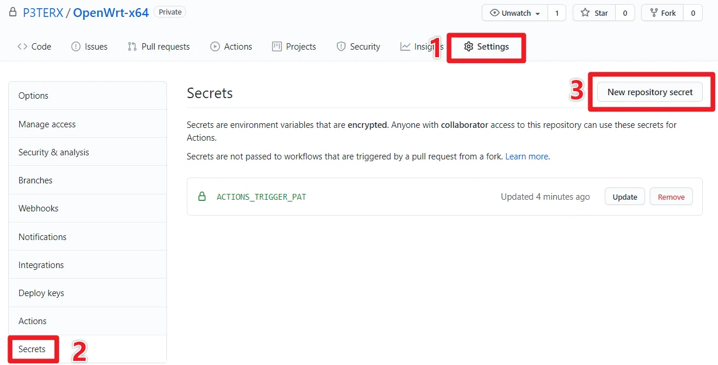Open Webhooks settings
Image resolution: width=718 pixels, height=365 pixels.
pyautogui.click(x=88, y=208)
